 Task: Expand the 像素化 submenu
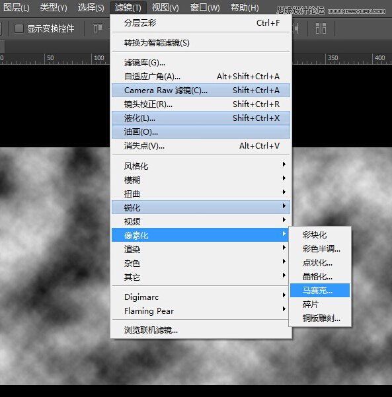(x=201, y=235)
